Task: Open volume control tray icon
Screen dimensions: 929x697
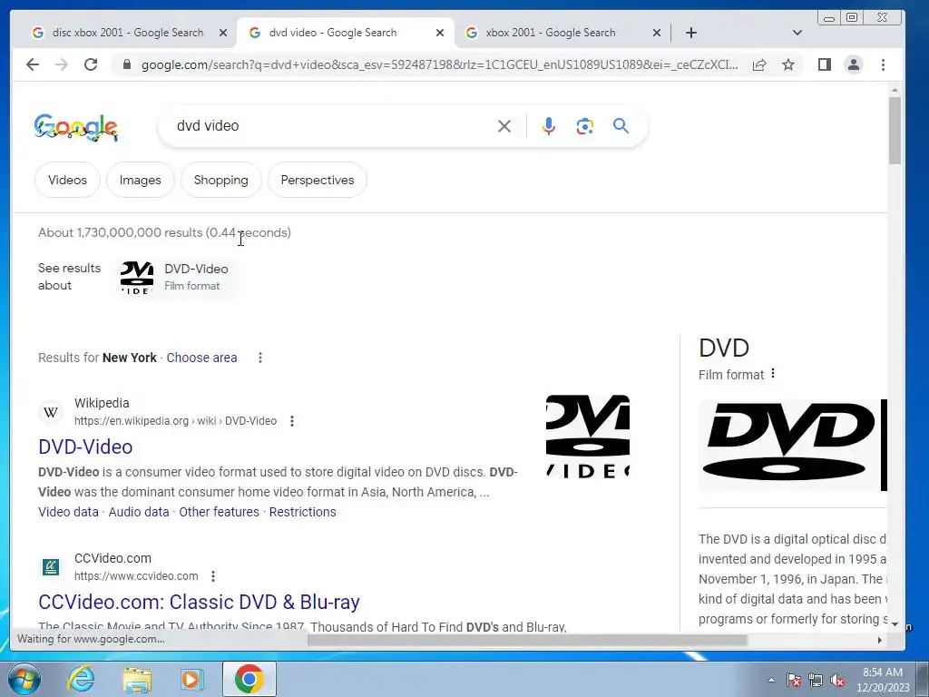Action: pos(837,681)
